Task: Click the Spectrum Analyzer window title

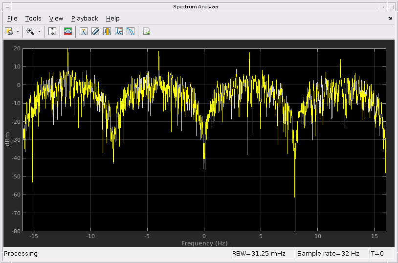Action: [196, 7]
